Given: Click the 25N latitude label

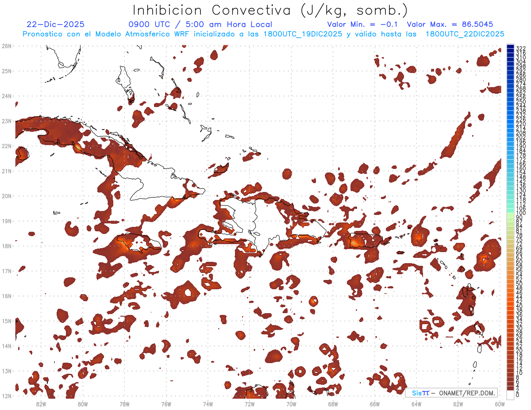Looking at the screenshot, I should (7, 71).
